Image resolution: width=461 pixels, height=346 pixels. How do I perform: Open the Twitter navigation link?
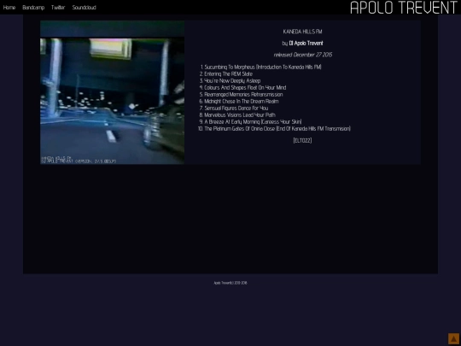tap(58, 8)
